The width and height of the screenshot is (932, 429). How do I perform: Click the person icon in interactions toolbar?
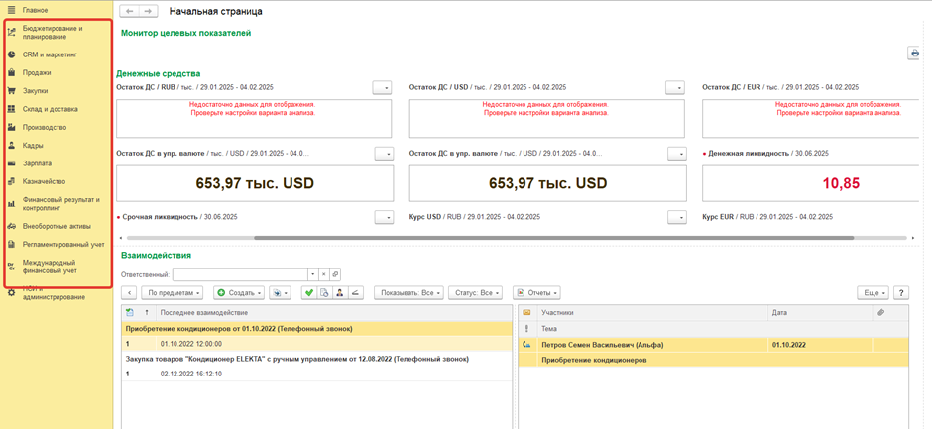(x=339, y=293)
